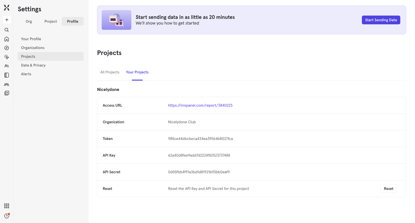Select Your Projects tab

[137, 72]
